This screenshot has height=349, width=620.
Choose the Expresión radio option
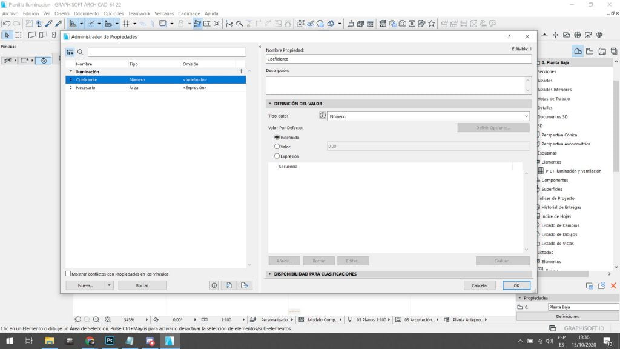pos(277,156)
